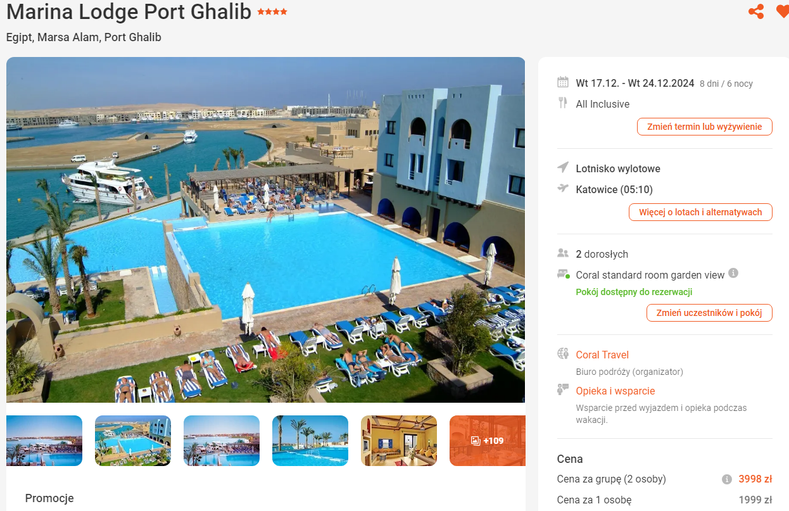Click the airplane icon beside Katowice
This screenshot has height=511, width=789.
click(x=563, y=189)
